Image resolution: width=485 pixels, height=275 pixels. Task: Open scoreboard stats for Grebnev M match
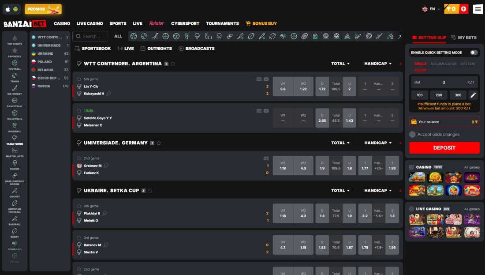pyautogui.click(x=266, y=158)
